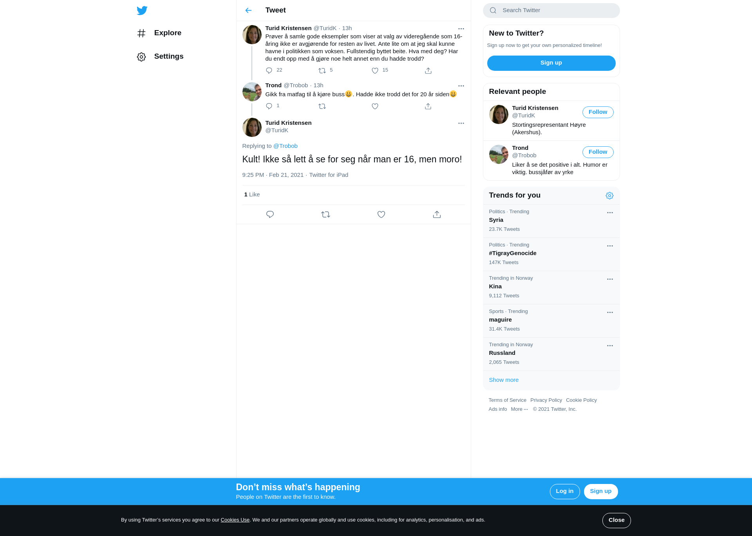Like the main tweet with the heart icon
The width and height of the screenshot is (752, 536).
click(381, 214)
